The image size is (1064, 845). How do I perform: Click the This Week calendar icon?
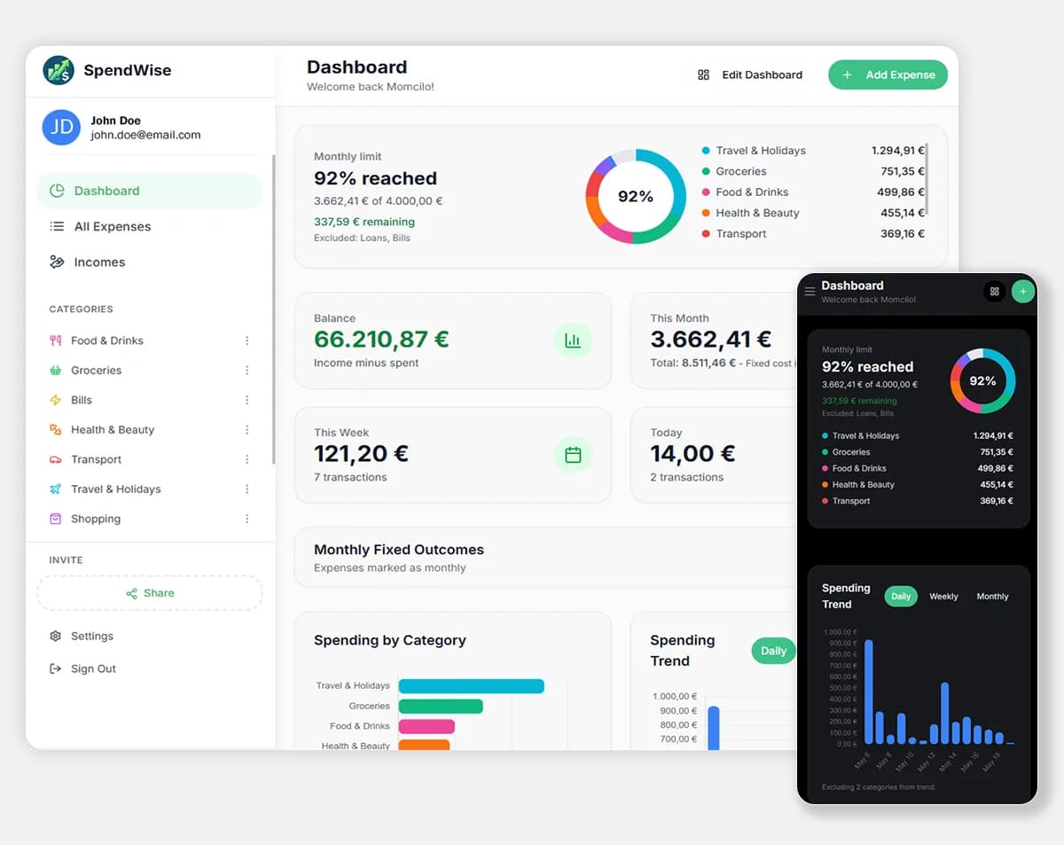click(x=573, y=455)
